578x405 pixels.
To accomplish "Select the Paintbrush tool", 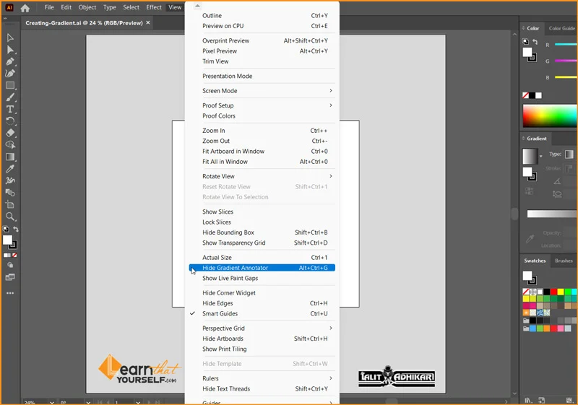I will [x=10, y=97].
